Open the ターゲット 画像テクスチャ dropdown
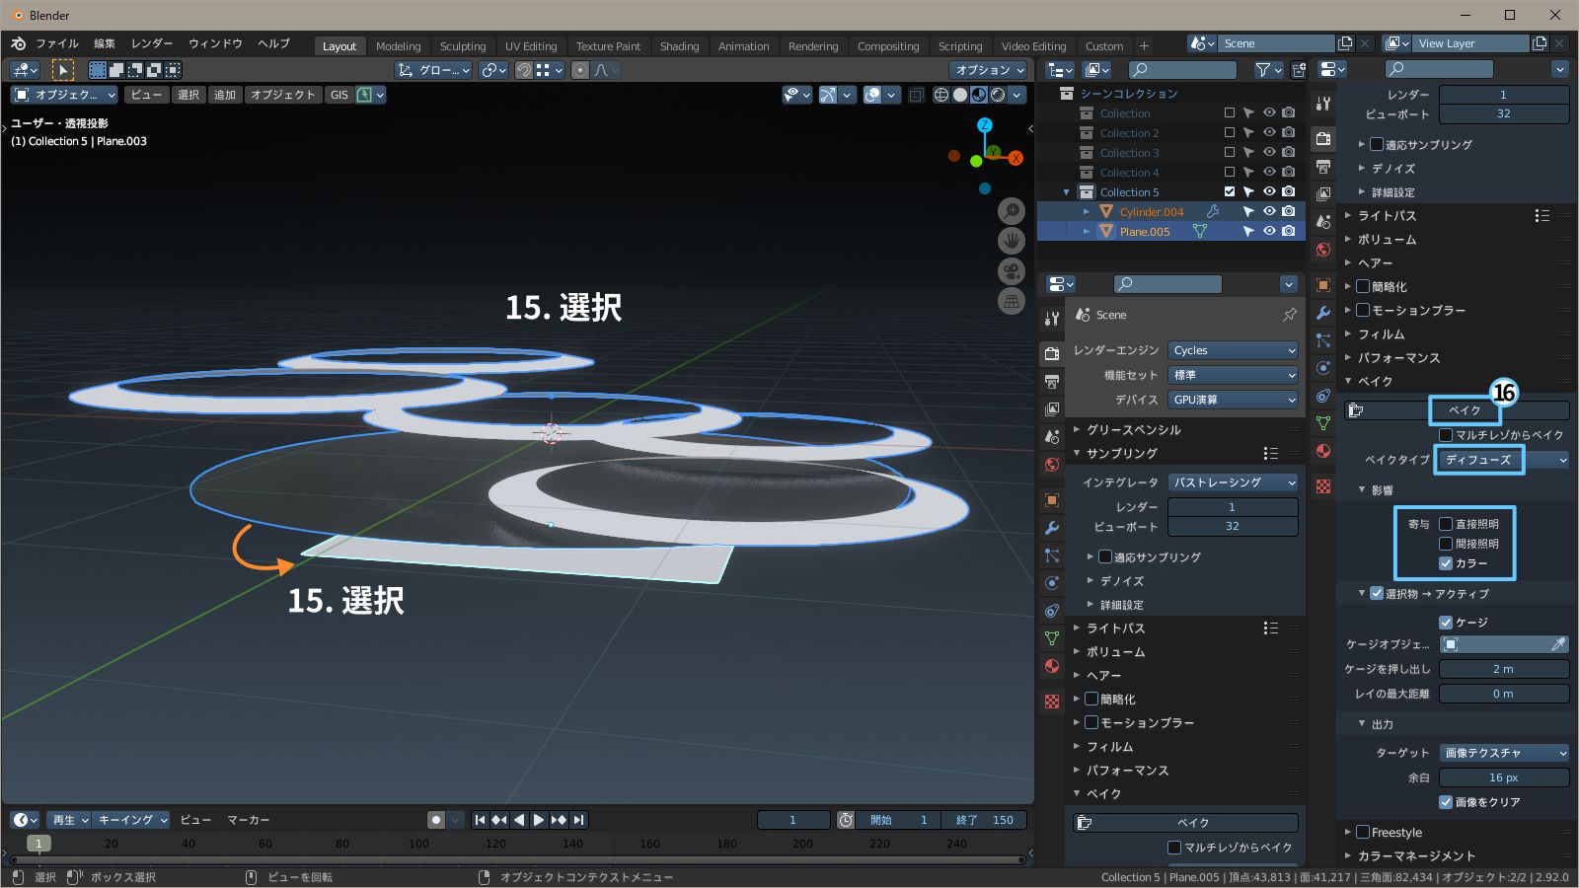Screen dimensions: 1579x888 1504,753
